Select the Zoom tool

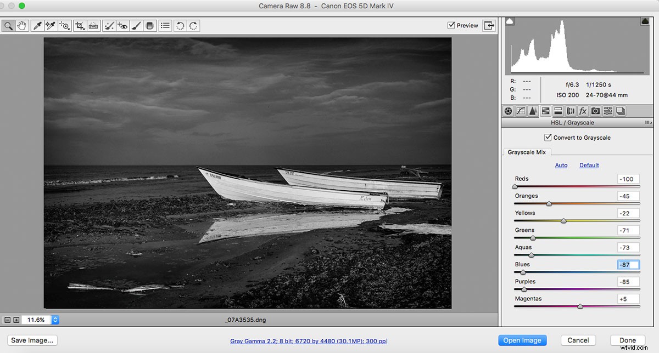click(8, 25)
